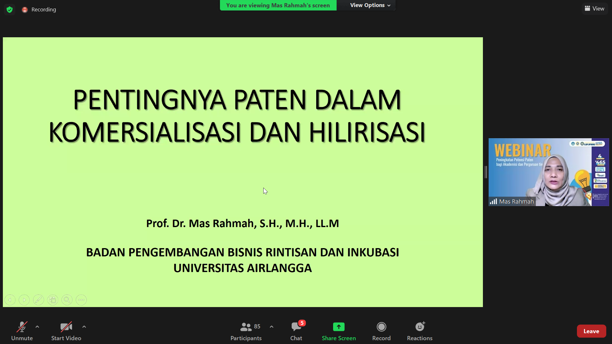Screen dimensions: 612x344
Task: Open the View layout menu
Action: [594, 9]
